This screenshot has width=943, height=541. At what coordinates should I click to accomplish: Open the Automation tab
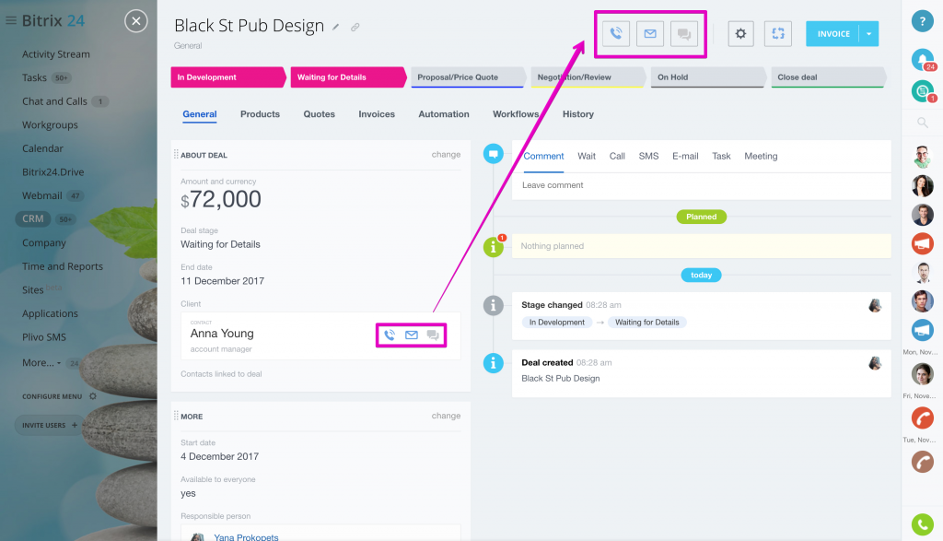pos(444,113)
